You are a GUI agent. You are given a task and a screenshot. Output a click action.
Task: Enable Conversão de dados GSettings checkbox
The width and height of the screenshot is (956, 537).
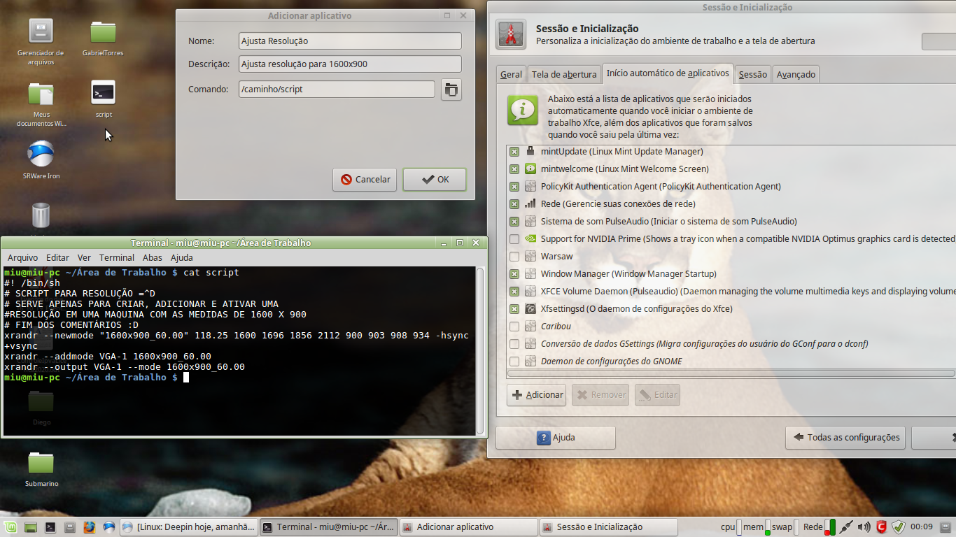click(x=514, y=344)
